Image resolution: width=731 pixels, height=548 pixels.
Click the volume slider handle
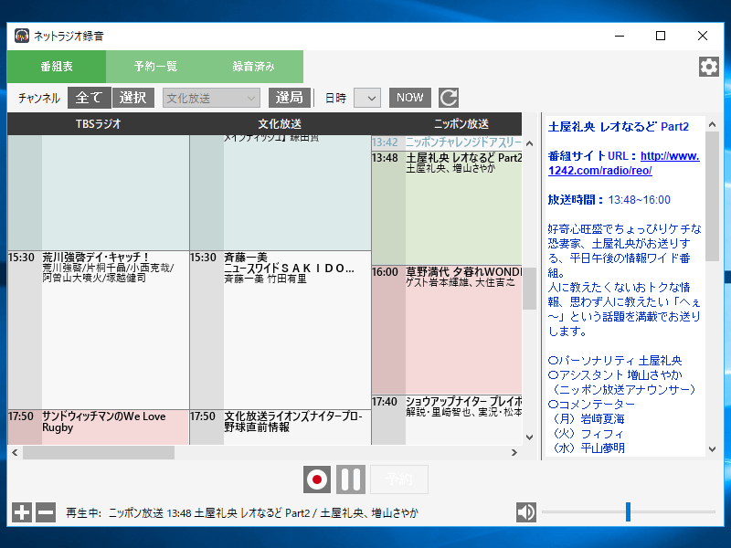click(628, 512)
